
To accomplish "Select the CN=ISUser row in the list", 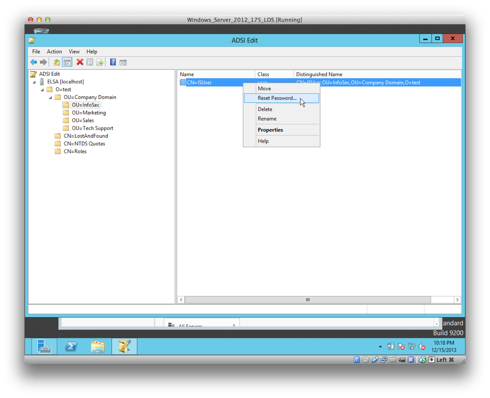I will tap(319, 82).
